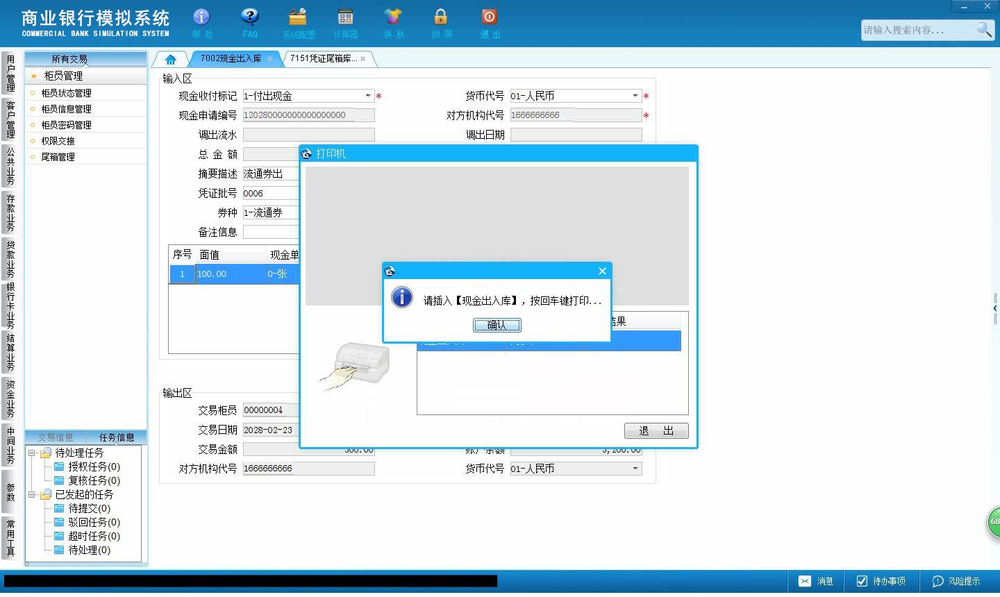Open the 贷款业务 side tab
This screenshot has height=597, width=1000.
pos(10,258)
